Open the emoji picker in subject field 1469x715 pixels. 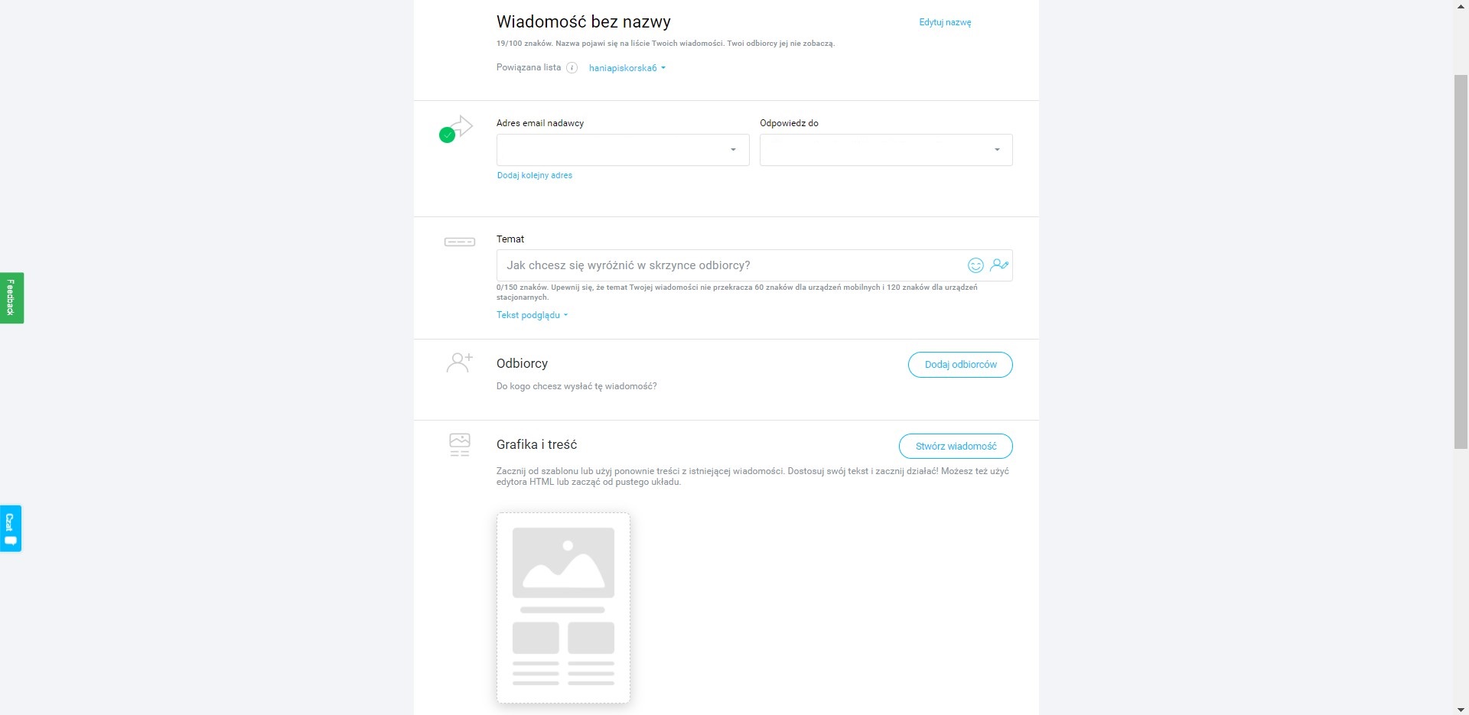click(976, 265)
